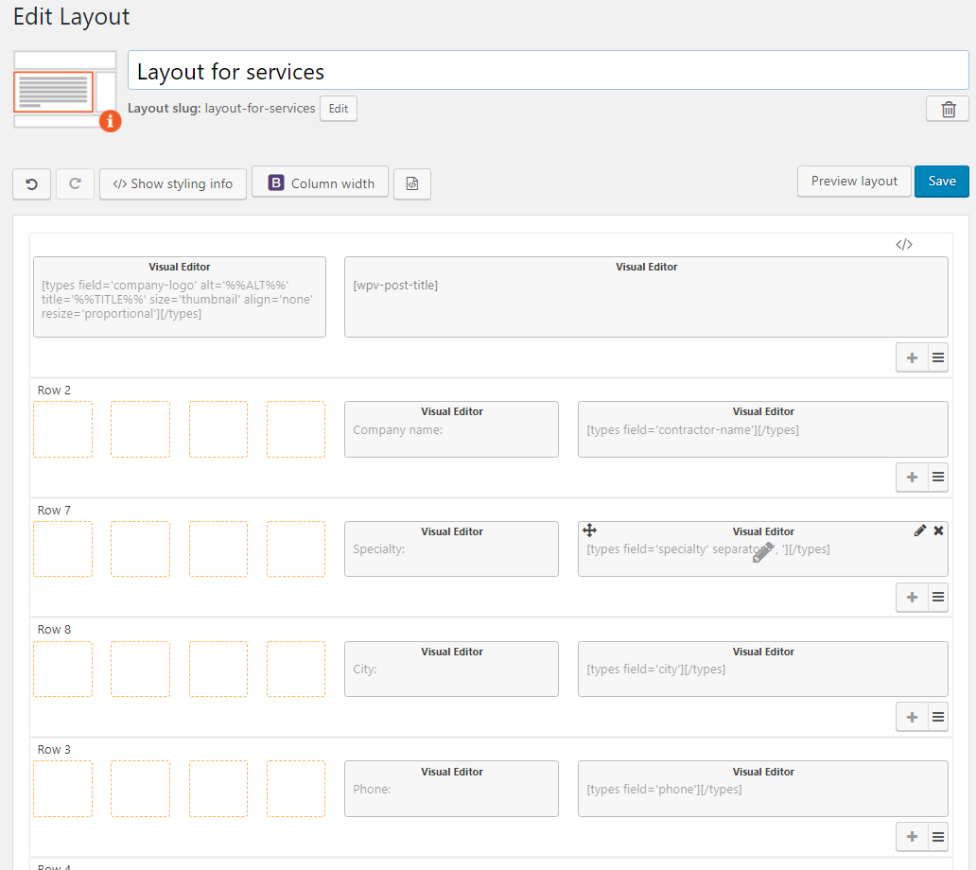Click fourth empty cell in Row 7
The width and height of the screenshot is (976, 870).
point(296,548)
